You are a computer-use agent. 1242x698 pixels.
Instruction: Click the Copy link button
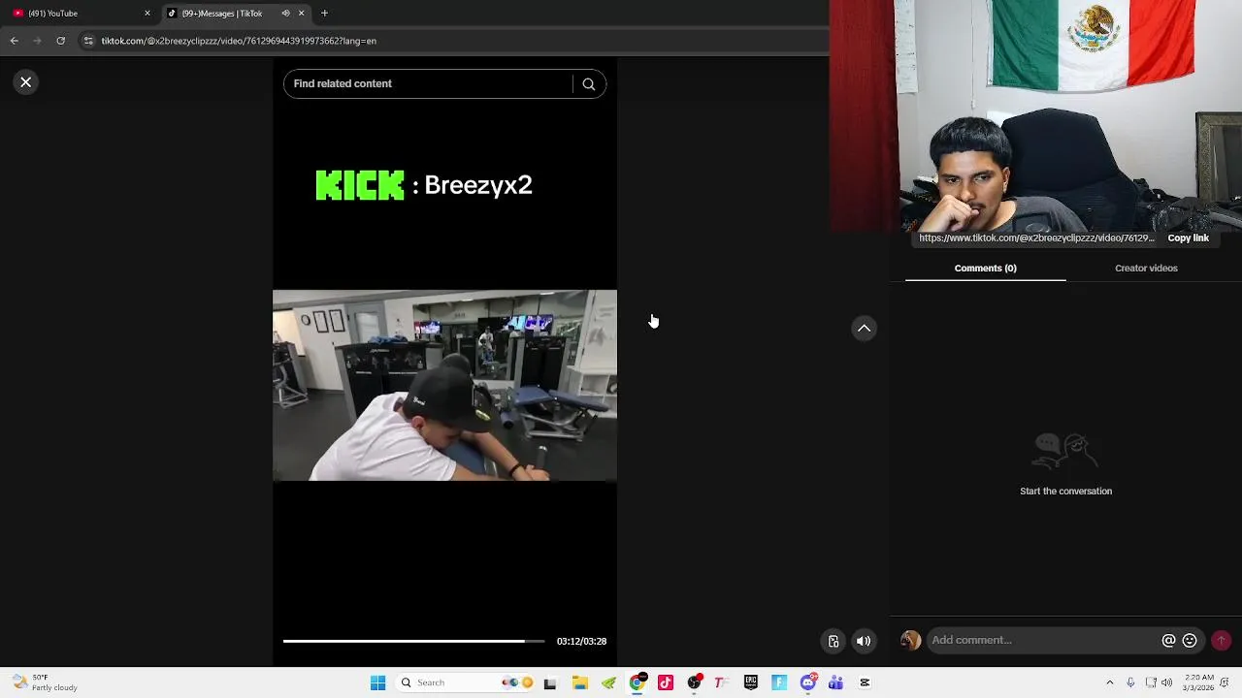click(1188, 238)
